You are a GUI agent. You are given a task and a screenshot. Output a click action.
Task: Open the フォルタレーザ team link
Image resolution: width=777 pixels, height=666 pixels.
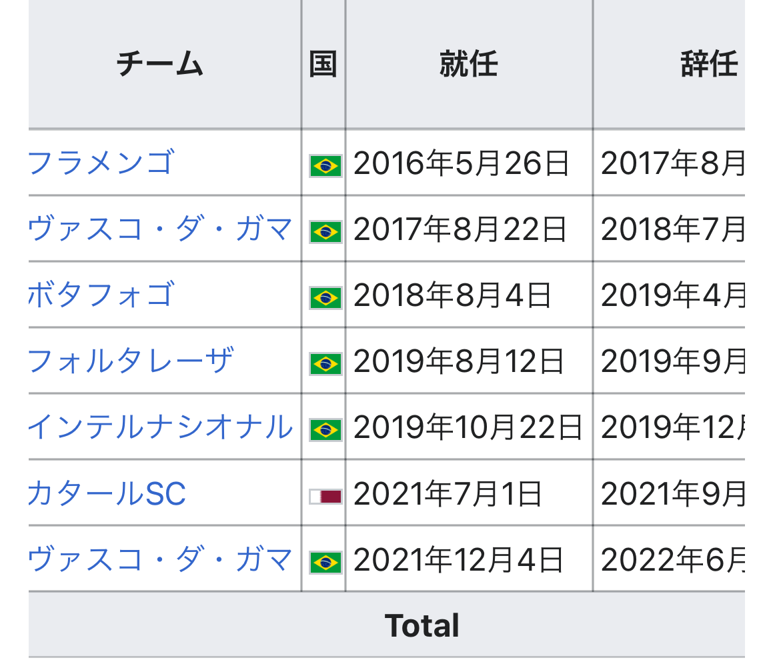click(131, 361)
